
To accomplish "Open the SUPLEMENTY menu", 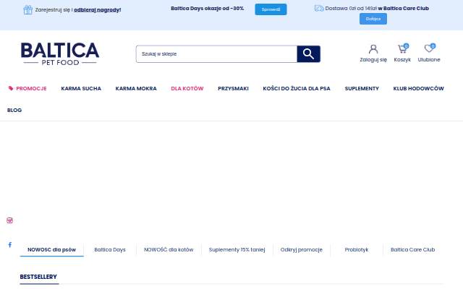I will coord(362,88).
